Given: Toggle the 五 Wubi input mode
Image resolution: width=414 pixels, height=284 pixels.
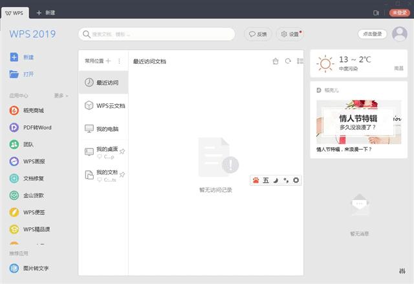Looking at the screenshot, I should [266, 180].
